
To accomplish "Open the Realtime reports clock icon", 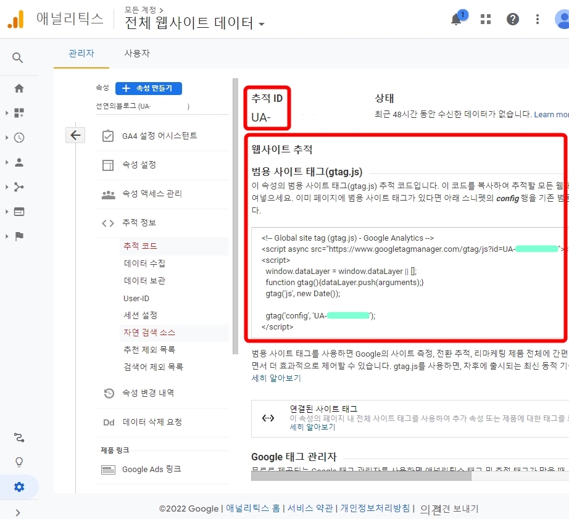I will (19, 138).
